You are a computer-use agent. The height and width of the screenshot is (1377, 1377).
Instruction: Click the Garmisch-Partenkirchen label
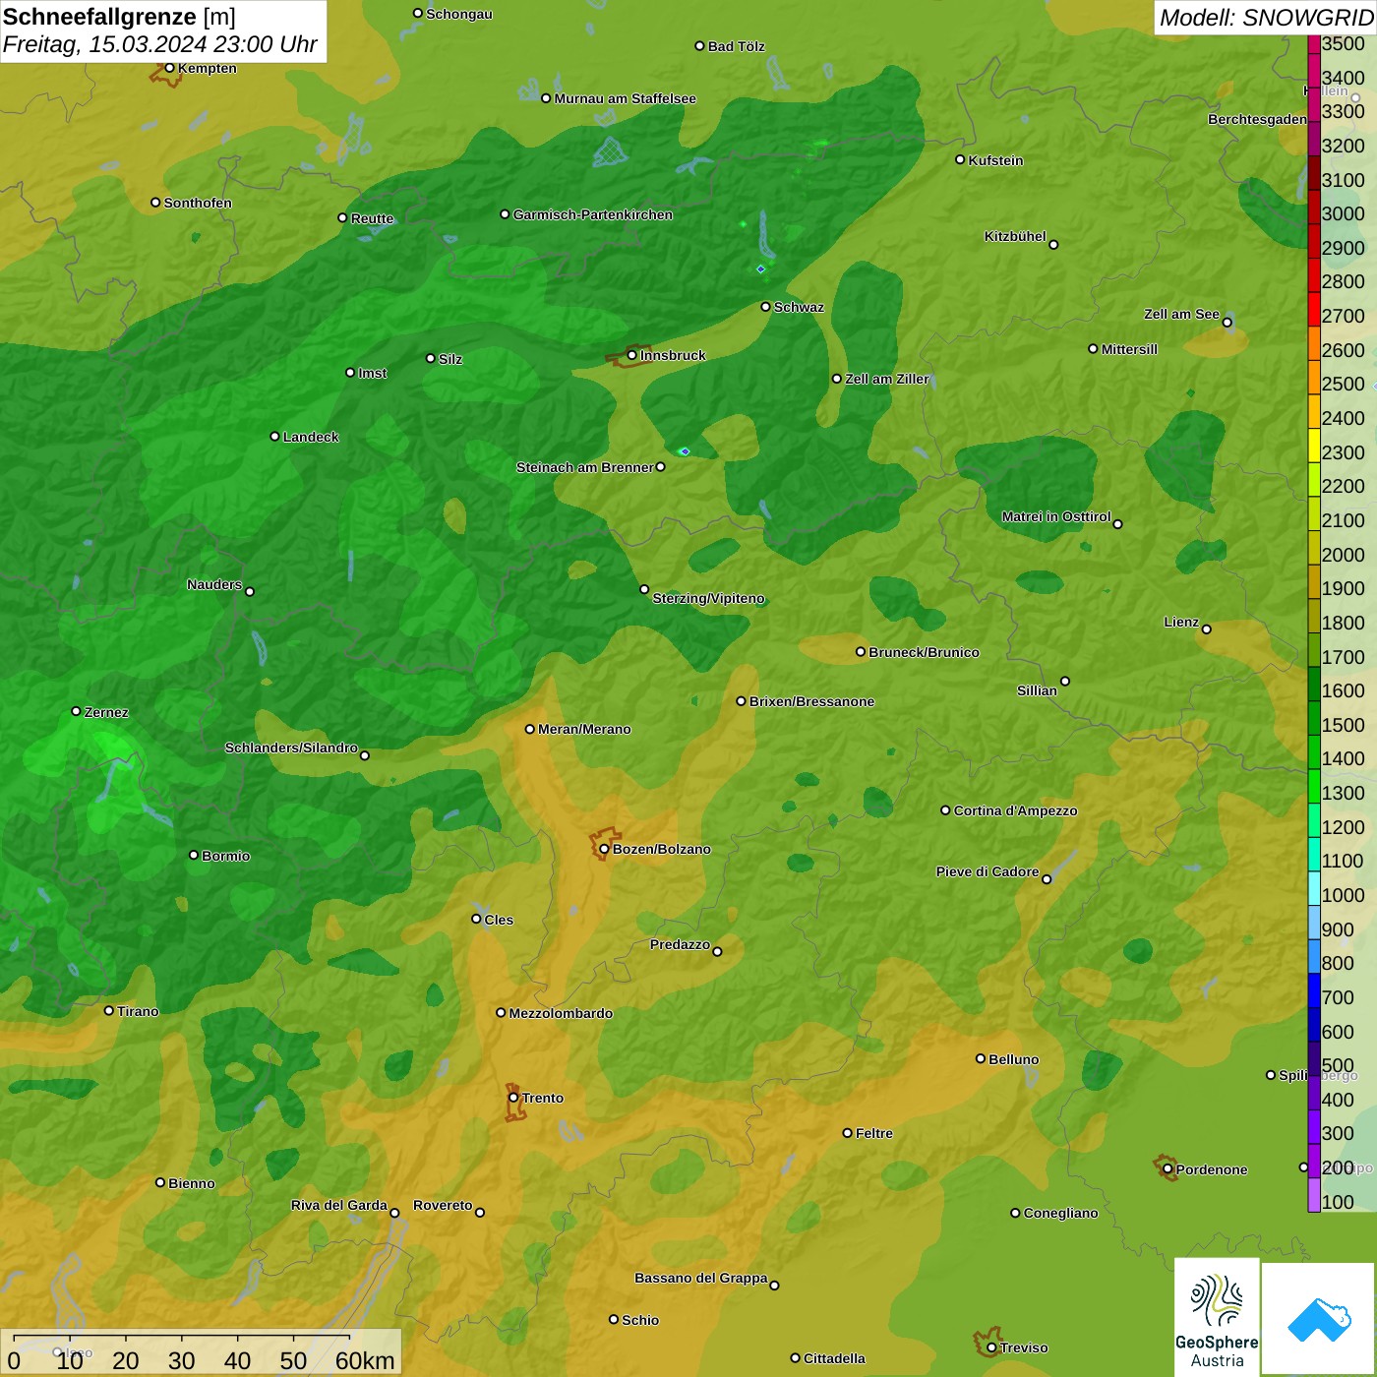coord(593,214)
